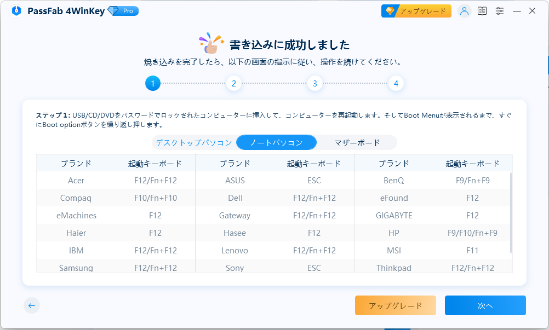Screen dimensions: 549x330
Task: Switch to デスクトップパソコン tab
Action: click(x=193, y=143)
